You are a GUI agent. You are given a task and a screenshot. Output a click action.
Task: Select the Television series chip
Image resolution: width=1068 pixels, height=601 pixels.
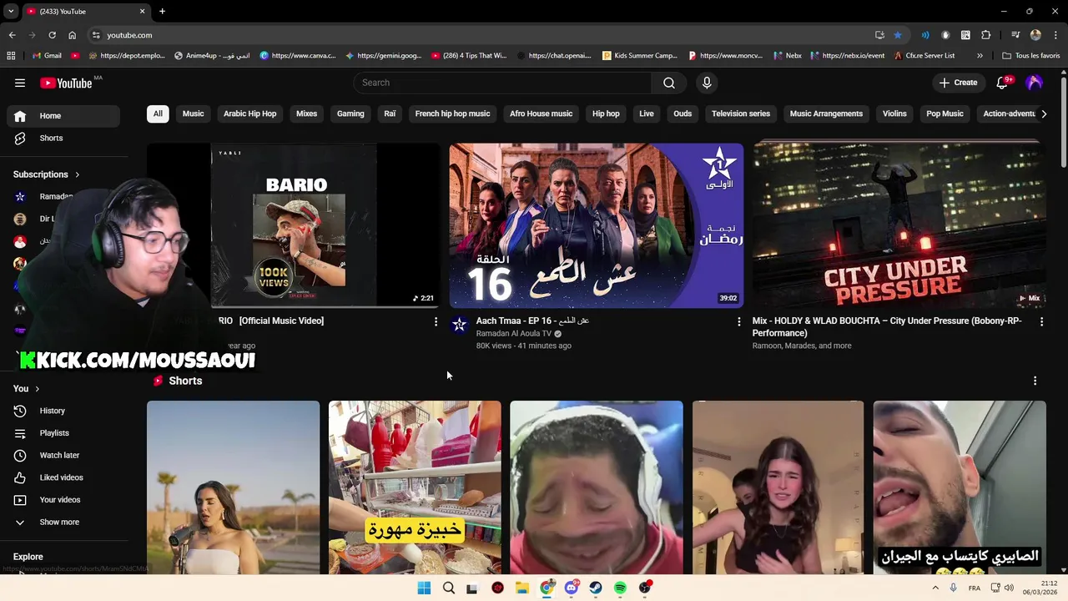tap(741, 114)
